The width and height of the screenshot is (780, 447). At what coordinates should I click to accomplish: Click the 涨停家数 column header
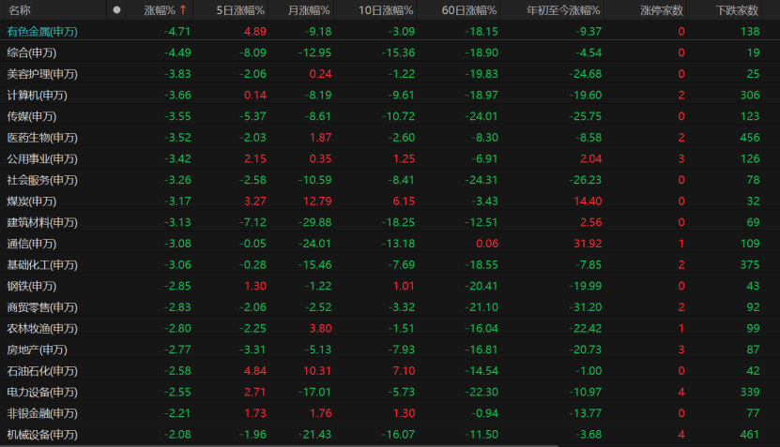[x=662, y=10]
